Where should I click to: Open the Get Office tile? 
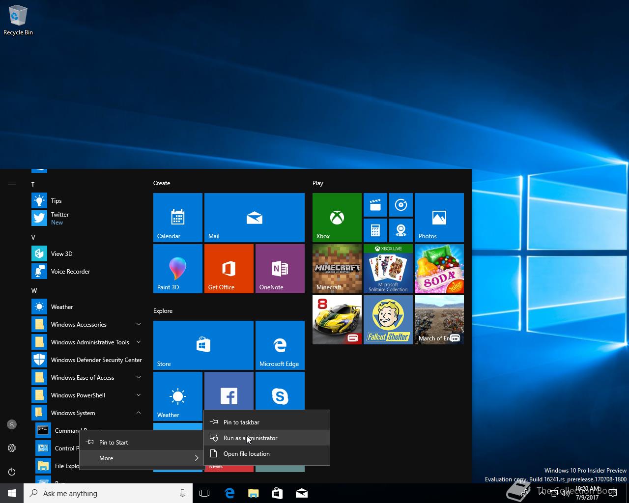(x=229, y=269)
